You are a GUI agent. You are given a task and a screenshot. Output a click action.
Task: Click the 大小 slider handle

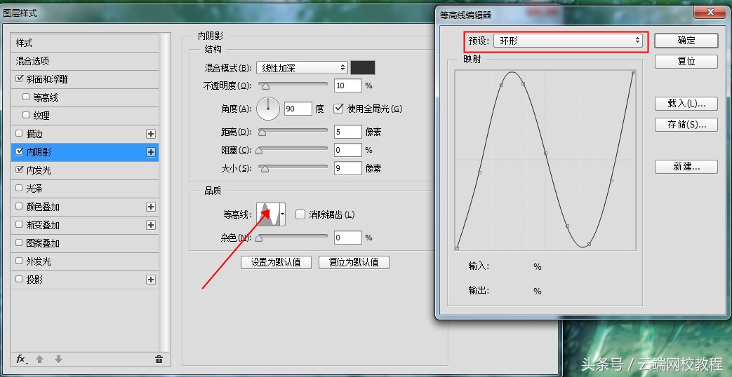(x=265, y=169)
